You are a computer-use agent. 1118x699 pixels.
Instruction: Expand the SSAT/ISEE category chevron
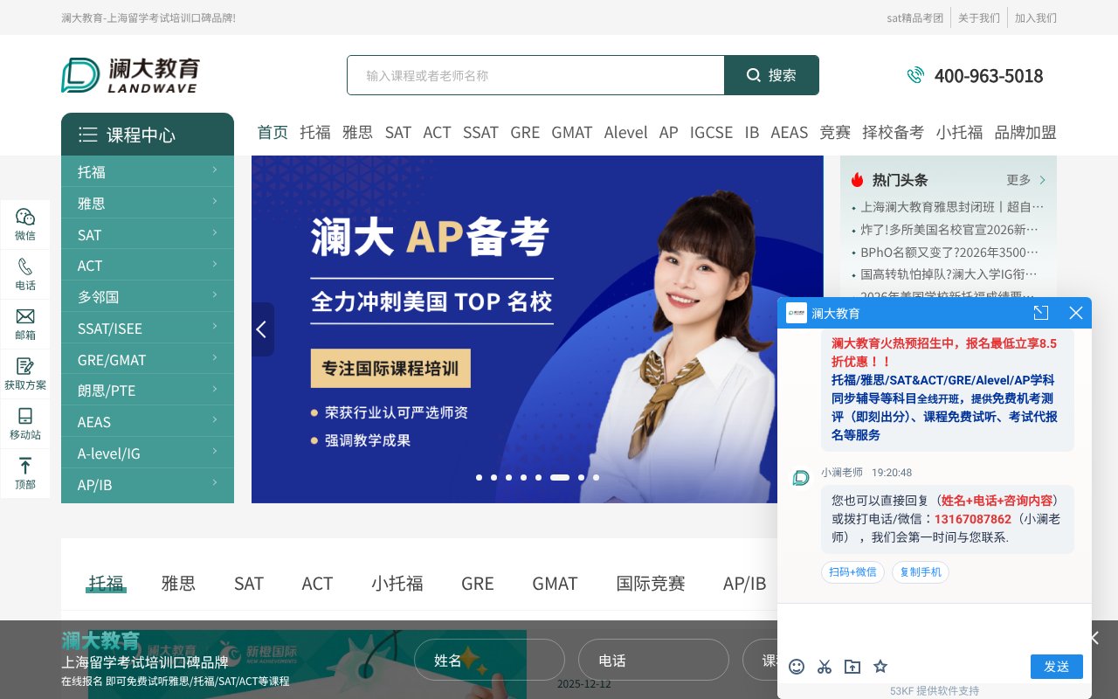[215, 328]
